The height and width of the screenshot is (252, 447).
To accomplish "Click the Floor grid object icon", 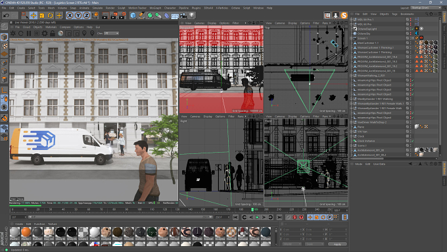I will click(175, 16).
